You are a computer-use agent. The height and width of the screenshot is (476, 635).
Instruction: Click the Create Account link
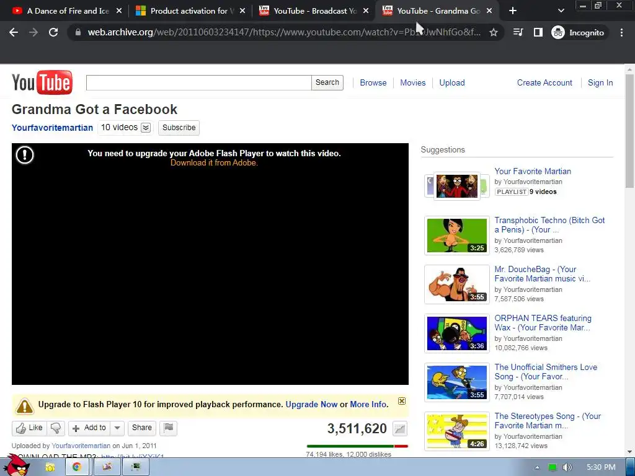point(544,82)
